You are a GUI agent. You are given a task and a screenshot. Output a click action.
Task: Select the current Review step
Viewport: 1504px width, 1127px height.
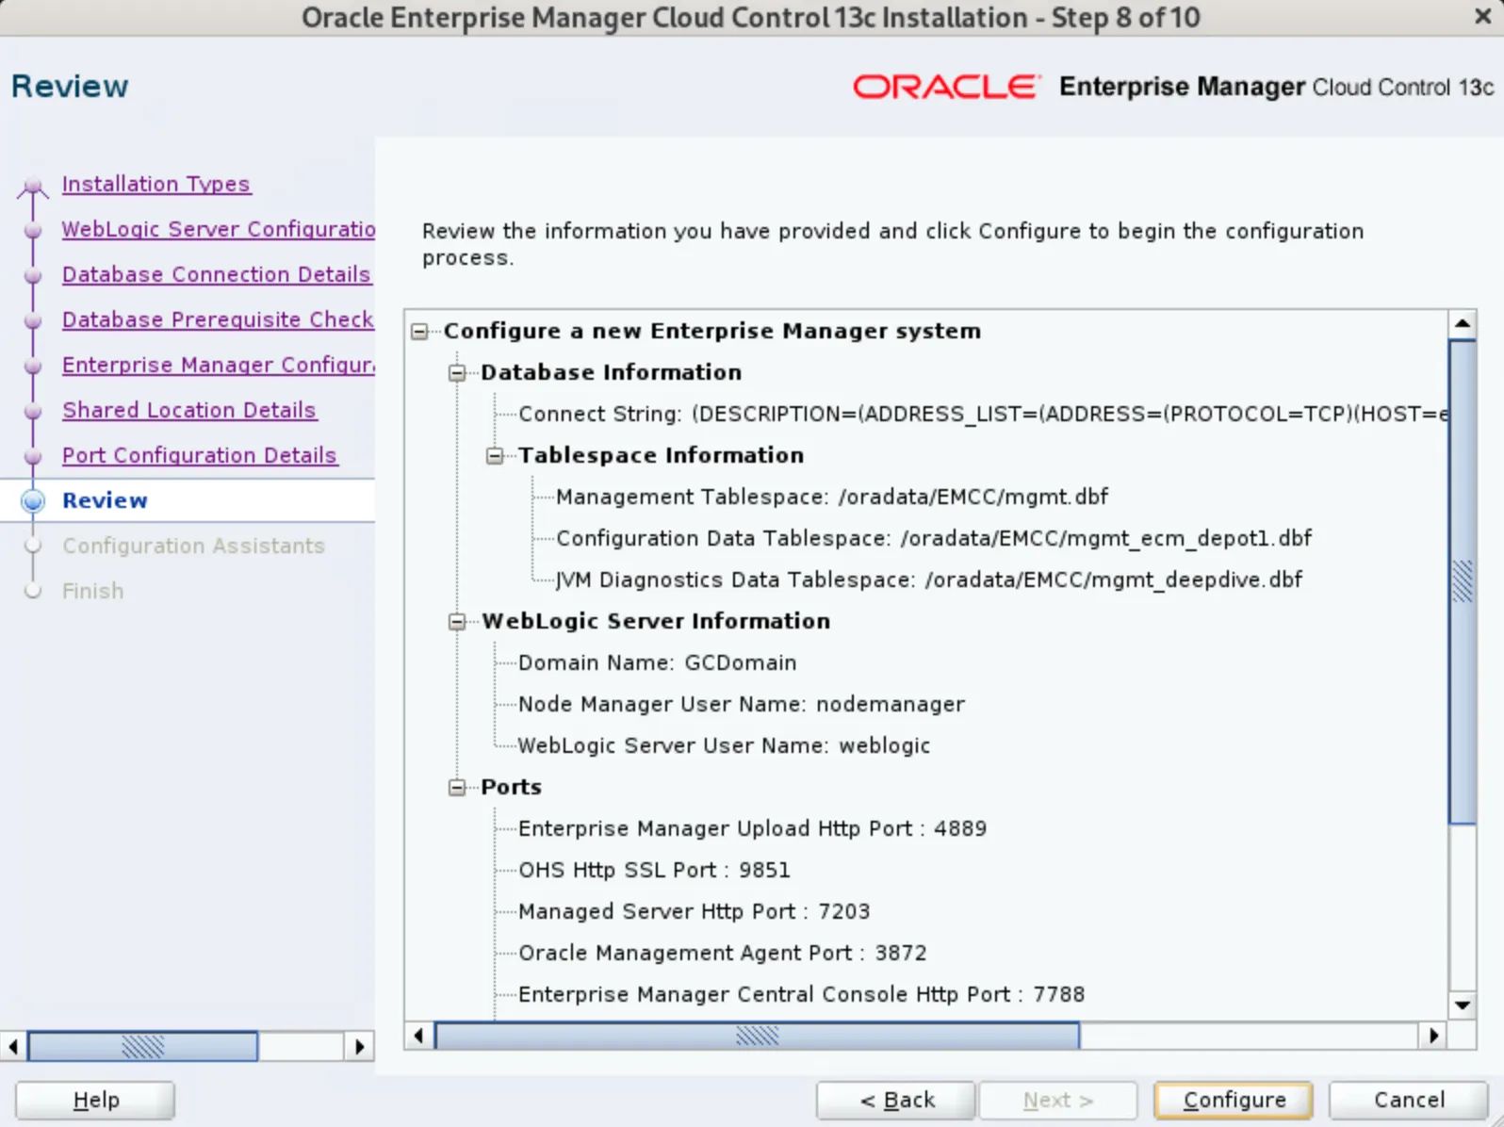[105, 500]
